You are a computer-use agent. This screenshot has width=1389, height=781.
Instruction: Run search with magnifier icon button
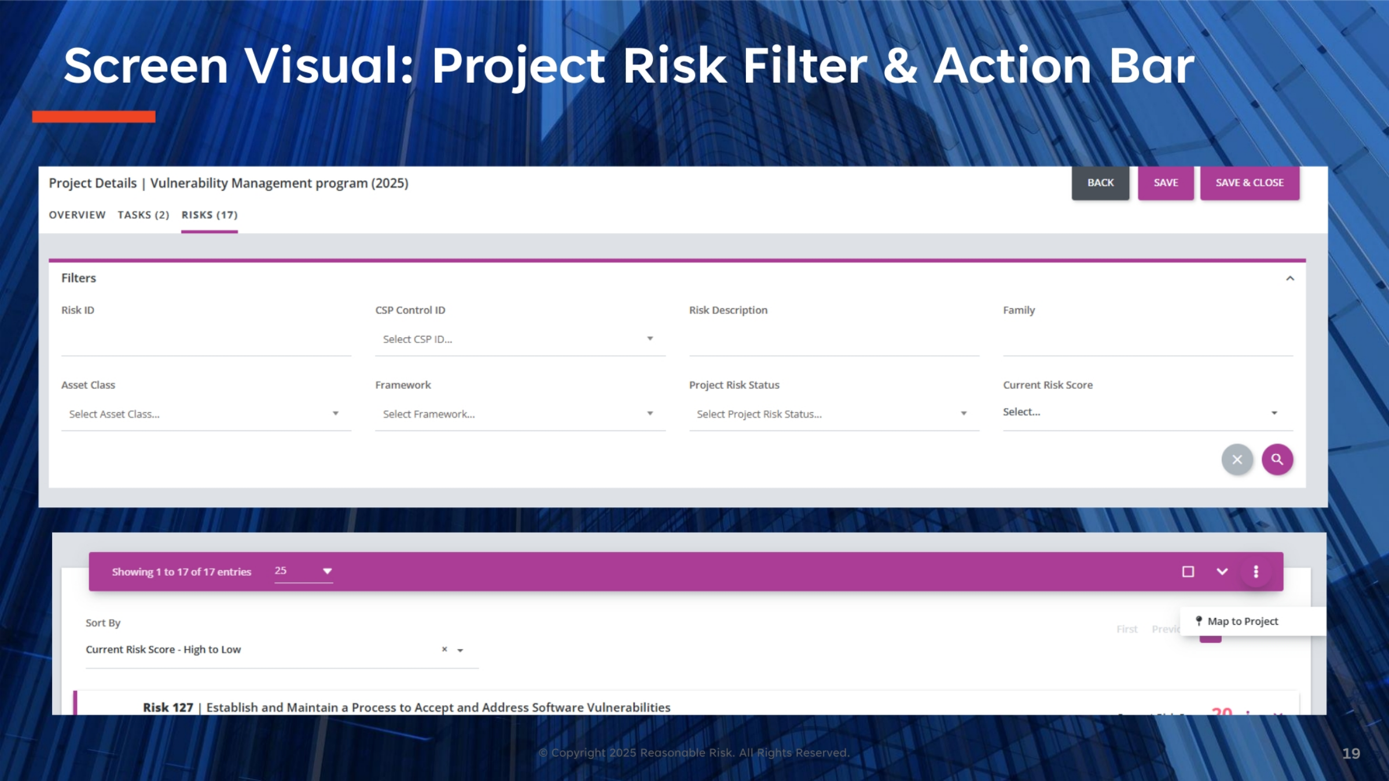[x=1277, y=460]
